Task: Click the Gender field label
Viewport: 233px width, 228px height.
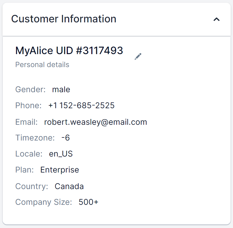Action: point(30,89)
